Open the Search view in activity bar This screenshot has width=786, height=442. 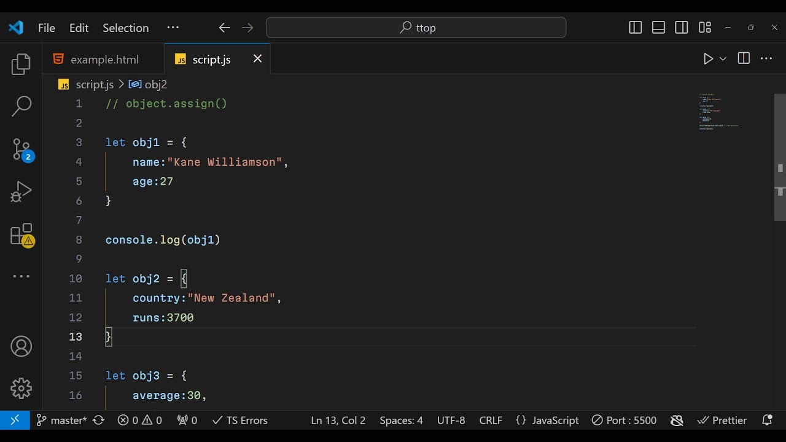coord(21,106)
